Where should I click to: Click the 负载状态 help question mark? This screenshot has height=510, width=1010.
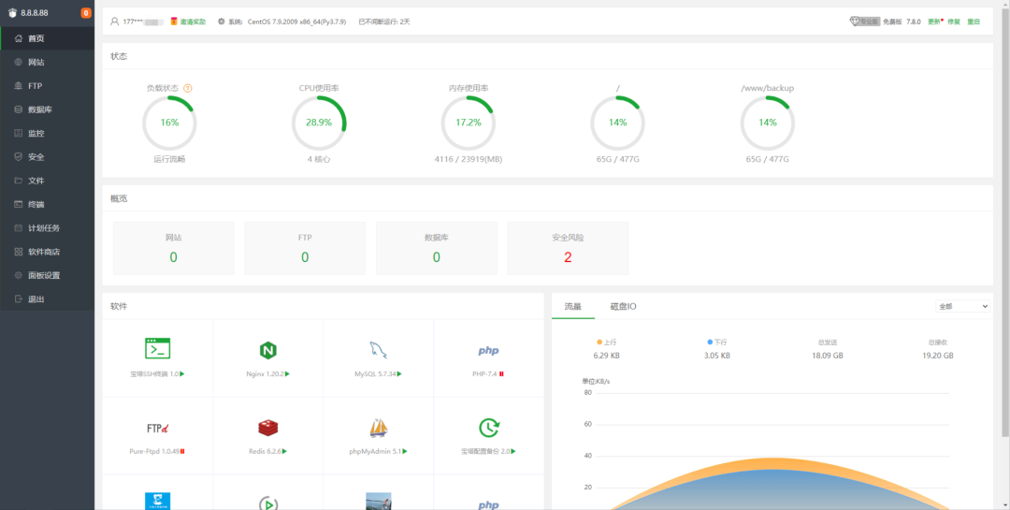(x=188, y=88)
